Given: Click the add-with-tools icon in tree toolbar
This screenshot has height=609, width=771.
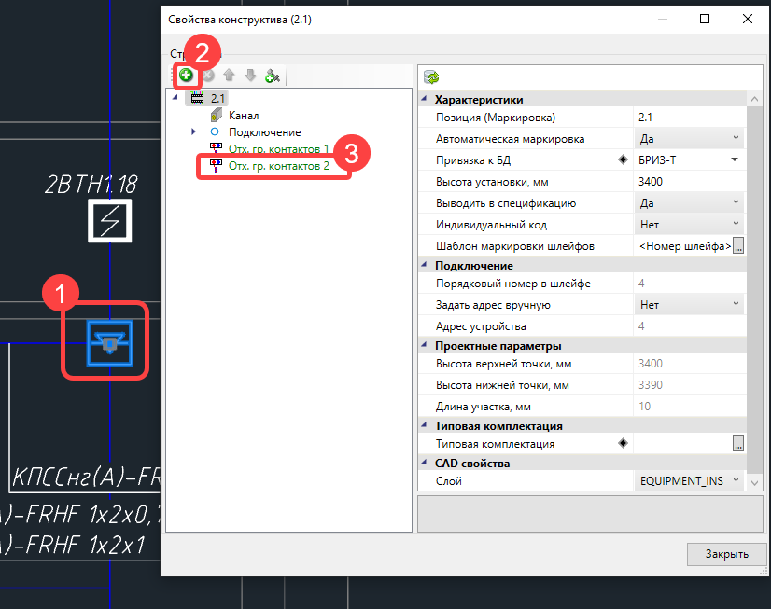Looking at the screenshot, I should pos(272,76).
